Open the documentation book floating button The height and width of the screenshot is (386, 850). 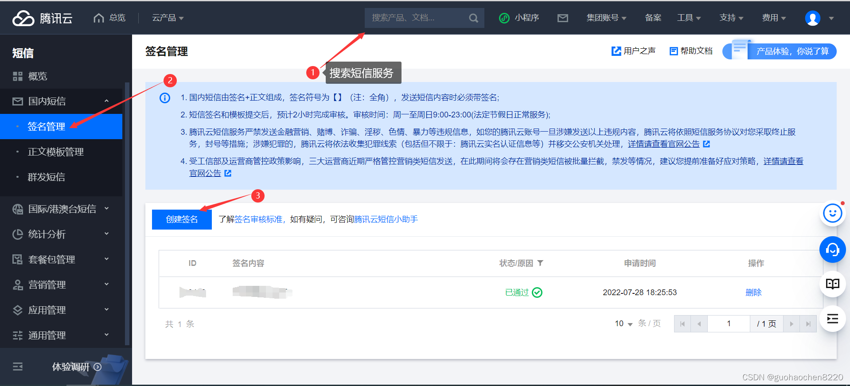[x=833, y=284]
